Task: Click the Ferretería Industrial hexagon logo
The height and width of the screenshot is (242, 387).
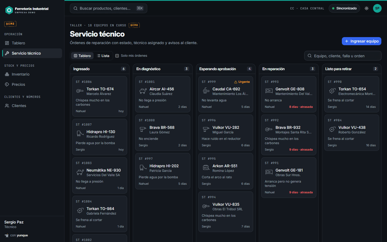Action: (9, 10)
